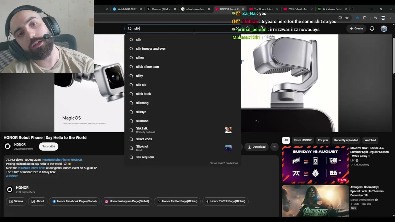Switch to the Momme X tab
The height and width of the screenshot is (222, 395).
pyautogui.click(x=161, y=9)
